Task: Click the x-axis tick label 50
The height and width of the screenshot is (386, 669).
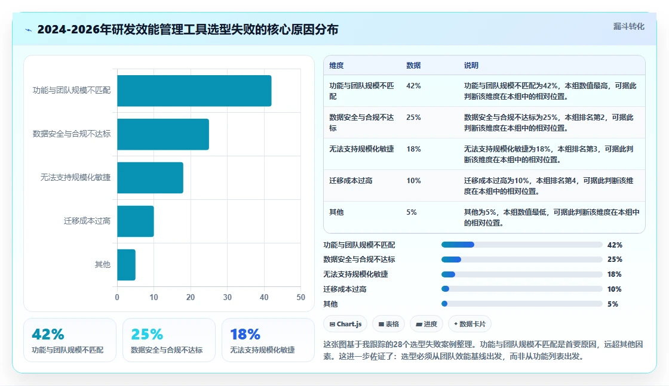Action: coord(301,297)
